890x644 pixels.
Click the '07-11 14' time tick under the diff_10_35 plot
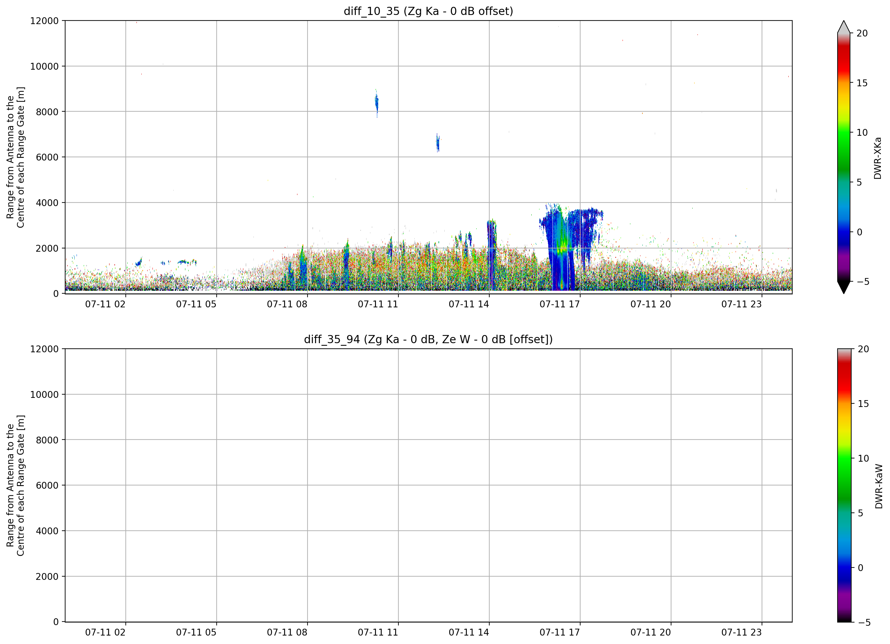click(469, 304)
